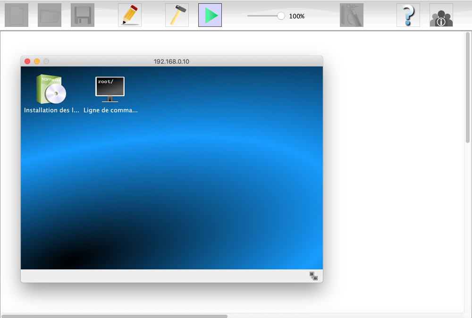
Task: Show the about info people icon
Action: pos(441,15)
